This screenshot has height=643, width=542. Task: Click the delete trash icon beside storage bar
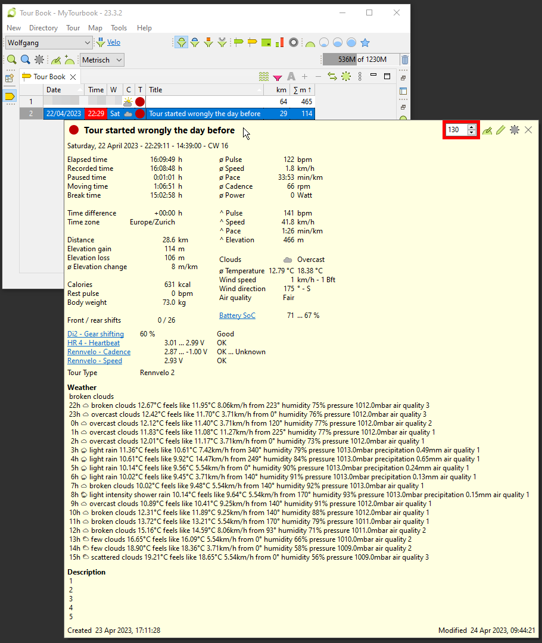404,60
